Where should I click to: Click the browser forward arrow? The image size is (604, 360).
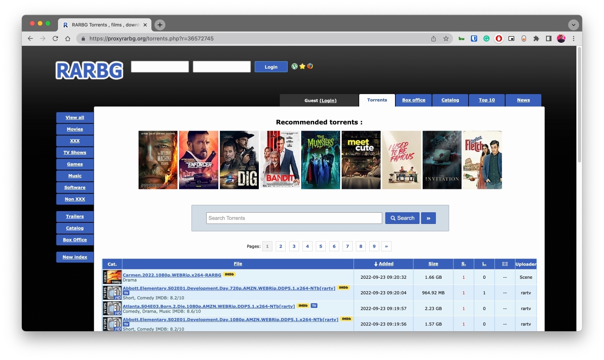pyautogui.click(x=43, y=38)
